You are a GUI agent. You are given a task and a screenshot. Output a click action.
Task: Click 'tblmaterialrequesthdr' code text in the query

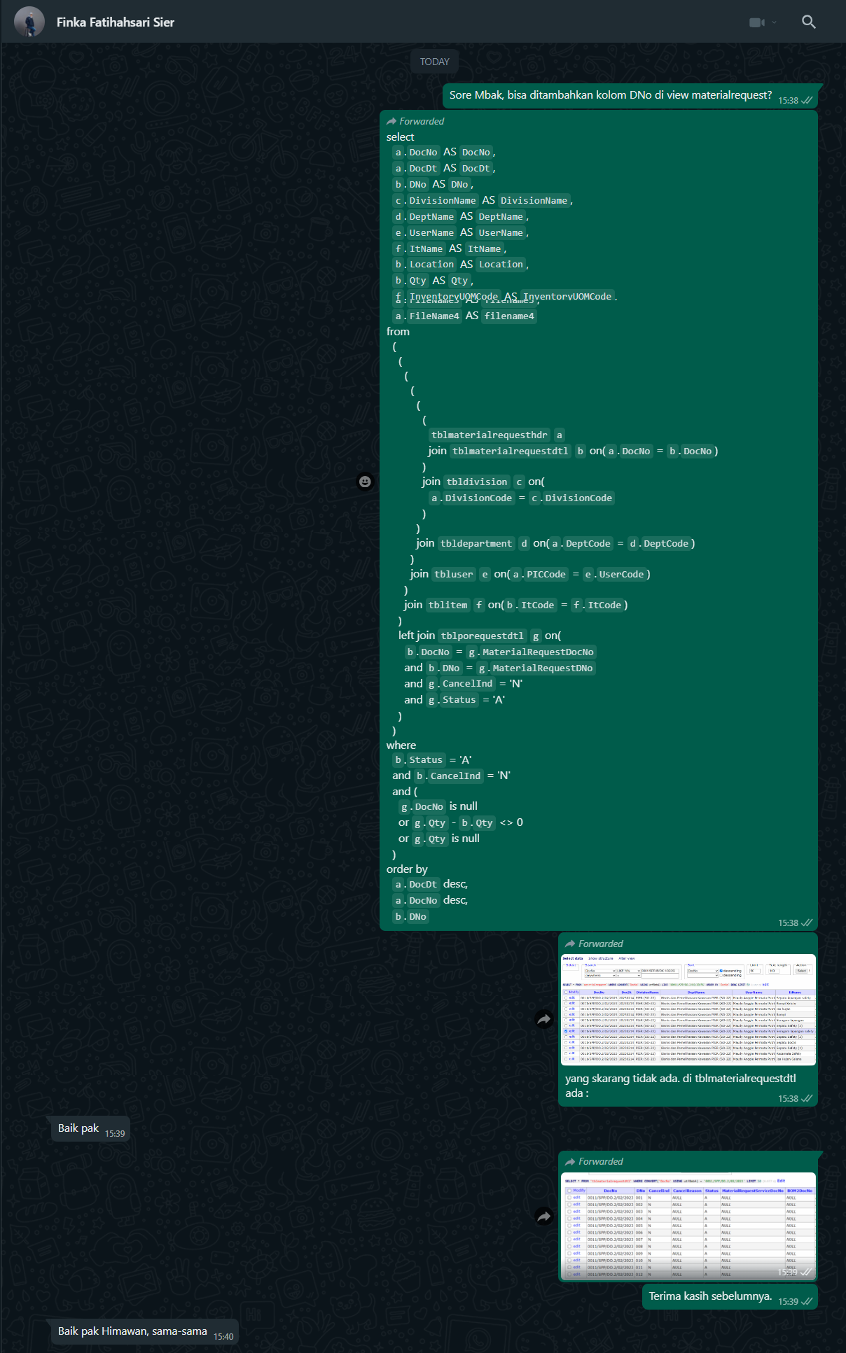click(x=490, y=435)
